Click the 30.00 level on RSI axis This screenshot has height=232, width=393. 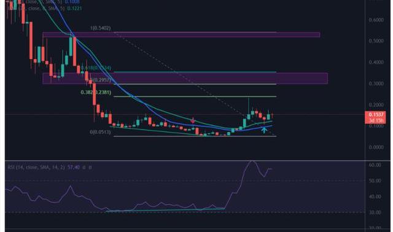[x=375, y=212]
